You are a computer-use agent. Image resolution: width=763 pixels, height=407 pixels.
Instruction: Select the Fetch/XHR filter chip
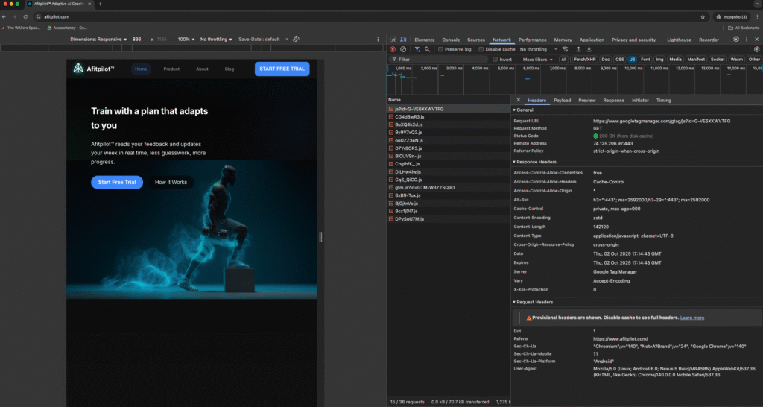tap(584, 60)
